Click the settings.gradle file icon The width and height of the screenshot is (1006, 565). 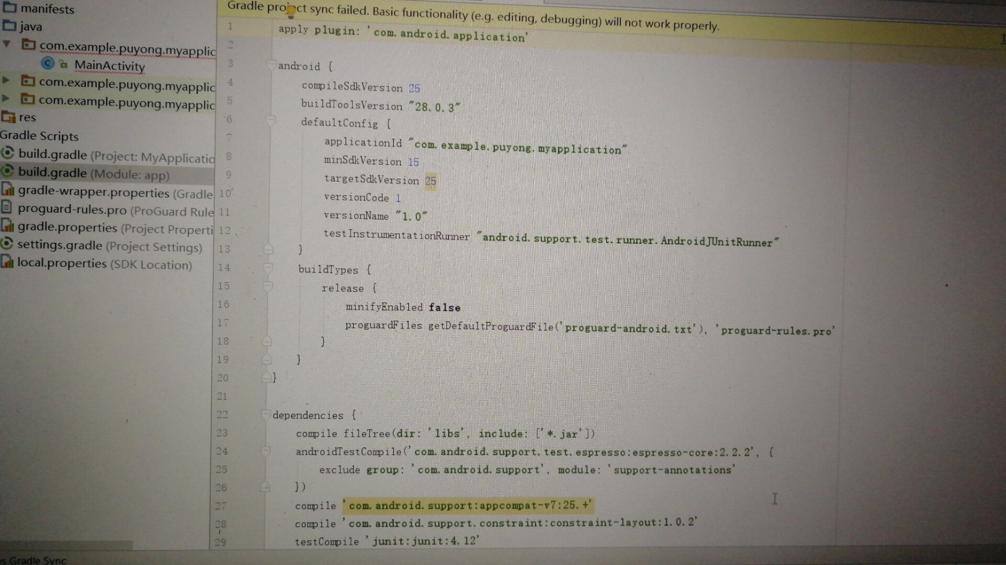coord(7,243)
